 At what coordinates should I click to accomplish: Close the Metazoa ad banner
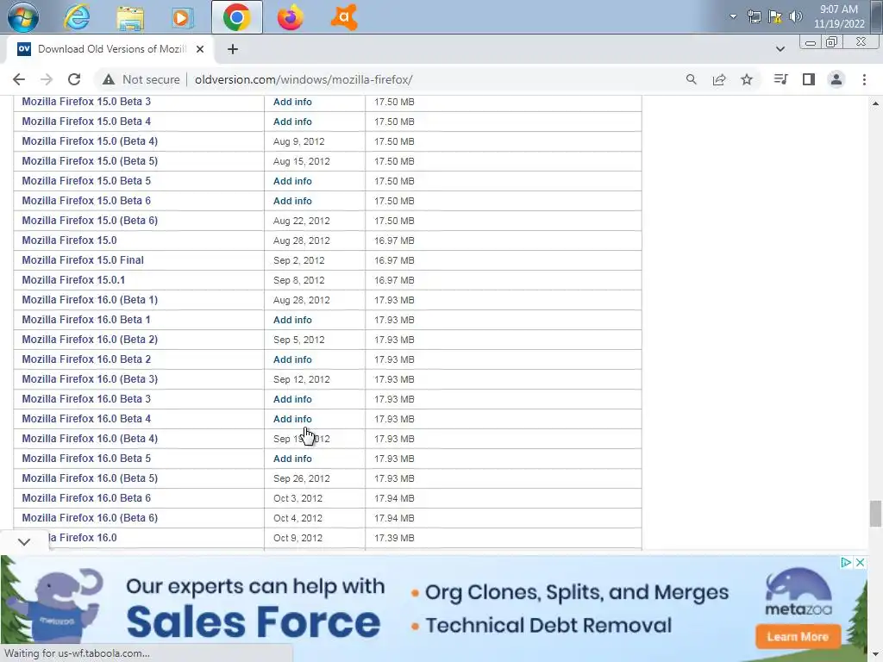click(860, 562)
